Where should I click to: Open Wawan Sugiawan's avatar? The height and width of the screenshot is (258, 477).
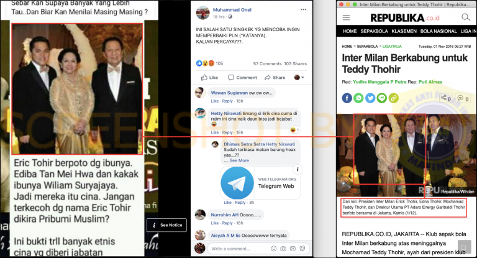coord(200,93)
